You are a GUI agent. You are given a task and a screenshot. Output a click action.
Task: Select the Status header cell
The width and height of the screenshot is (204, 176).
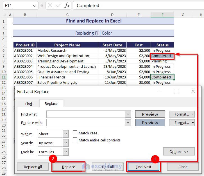162,45
